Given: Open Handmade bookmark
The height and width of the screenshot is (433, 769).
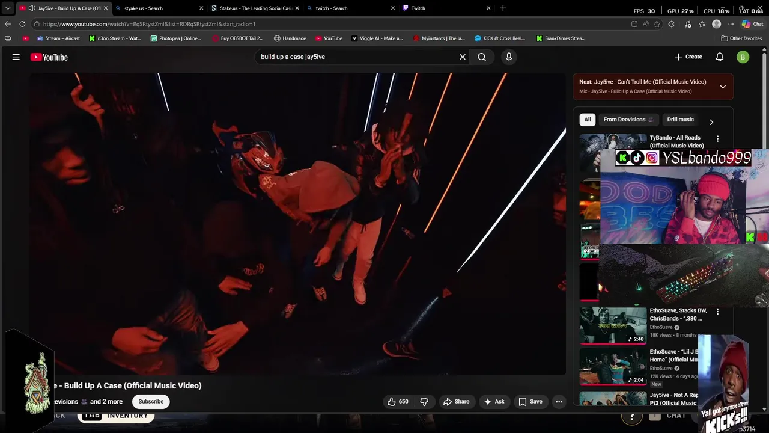Looking at the screenshot, I should pyautogui.click(x=290, y=38).
